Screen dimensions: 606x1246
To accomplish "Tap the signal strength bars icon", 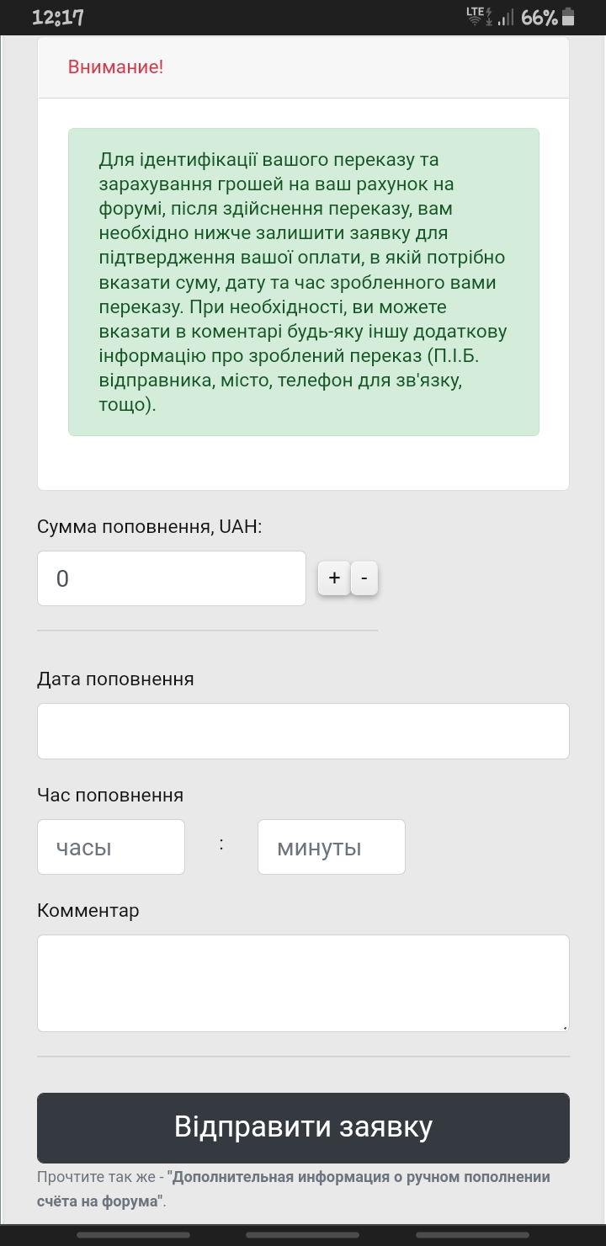I will [x=506, y=17].
